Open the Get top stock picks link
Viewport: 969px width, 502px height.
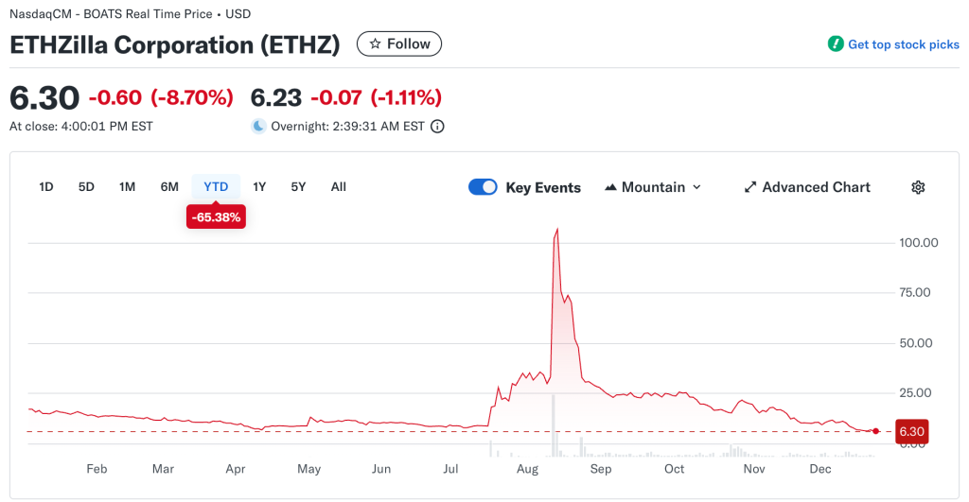pyautogui.click(x=903, y=44)
